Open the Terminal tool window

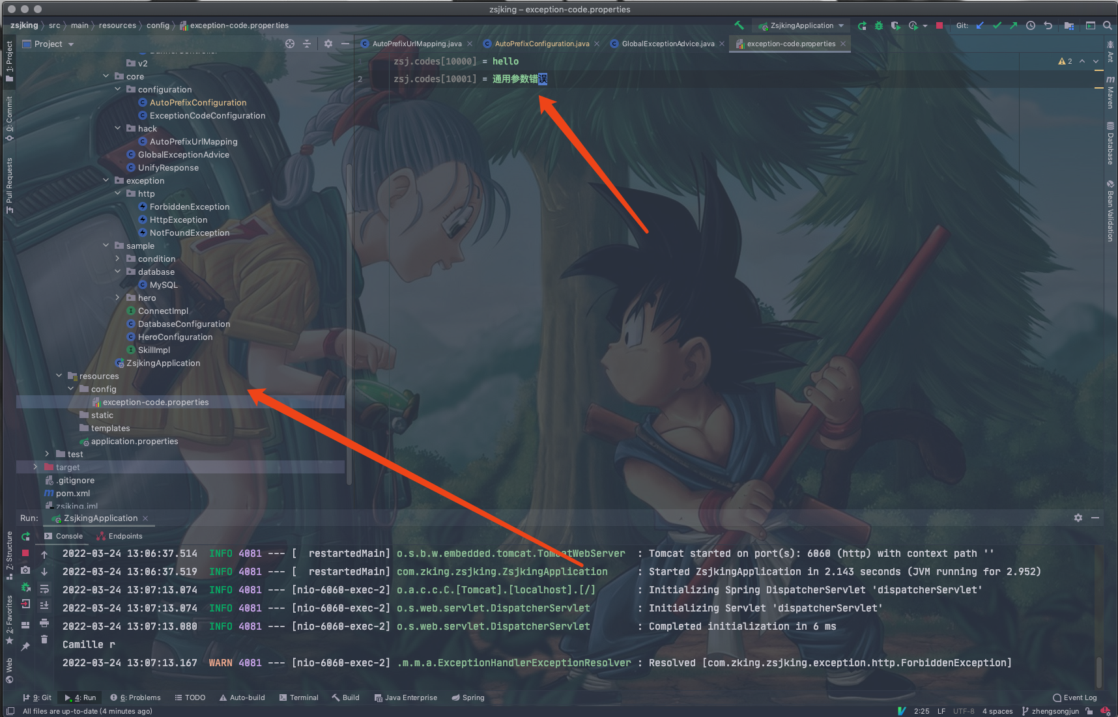click(x=299, y=697)
